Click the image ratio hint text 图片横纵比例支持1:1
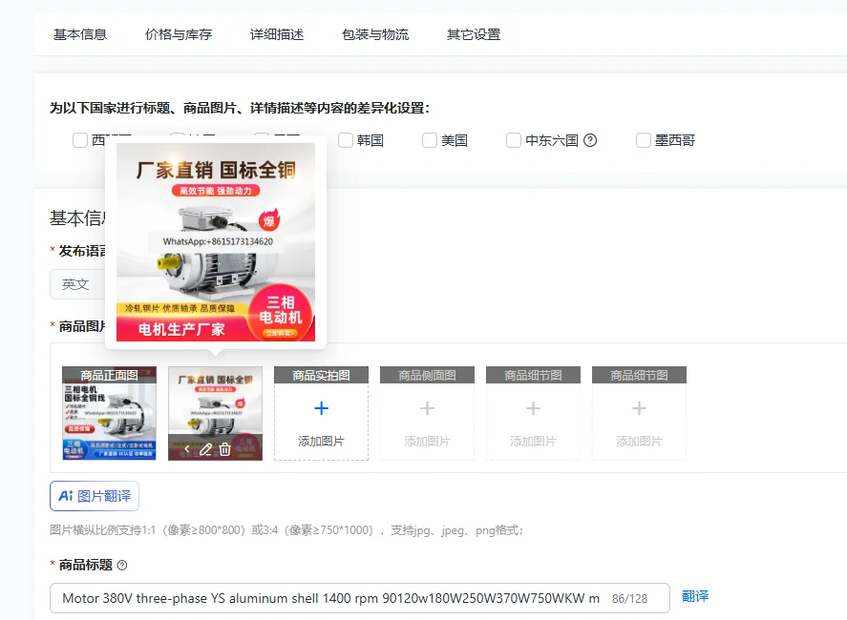The height and width of the screenshot is (620, 847). pos(286,530)
